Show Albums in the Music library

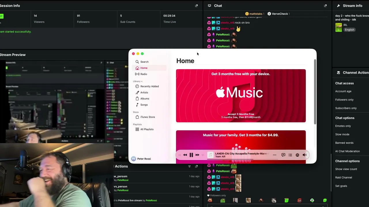tap(145, 99)
